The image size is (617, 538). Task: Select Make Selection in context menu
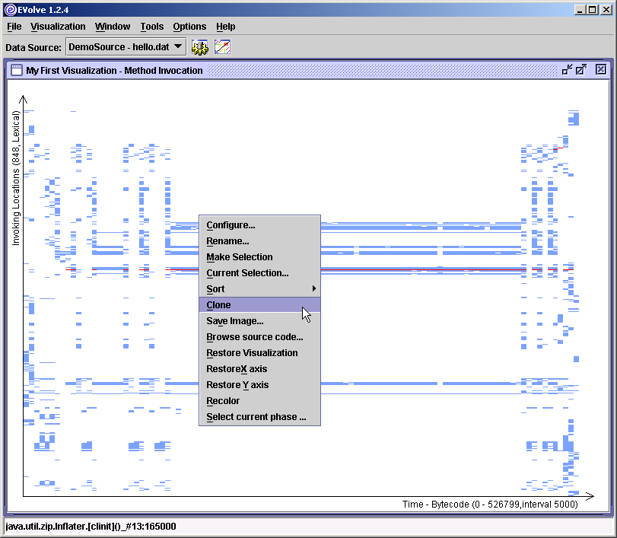click(259, 257)
